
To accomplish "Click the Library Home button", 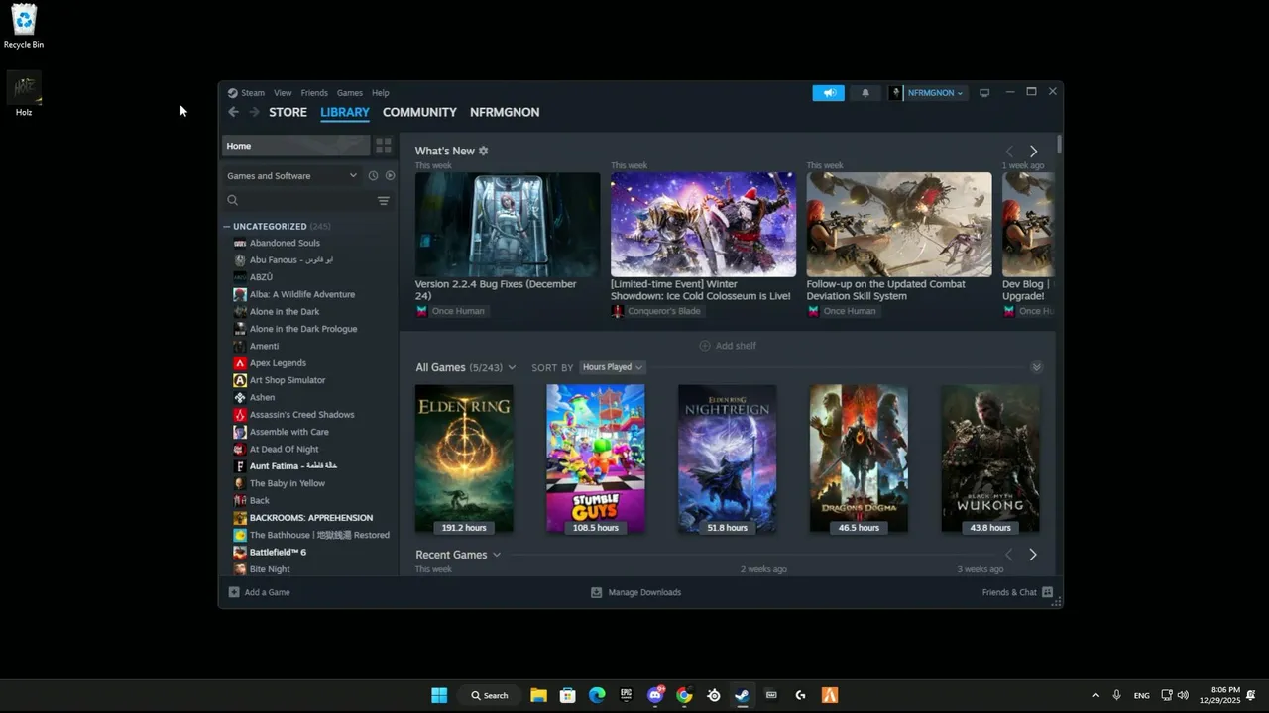I will point(295,146).
